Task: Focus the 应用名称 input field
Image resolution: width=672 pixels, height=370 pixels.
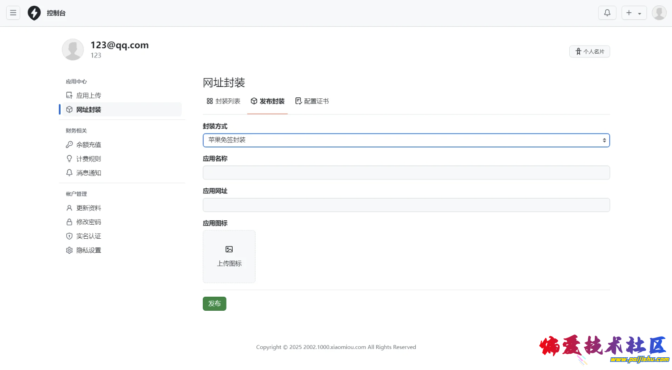Action: [406, 172]
